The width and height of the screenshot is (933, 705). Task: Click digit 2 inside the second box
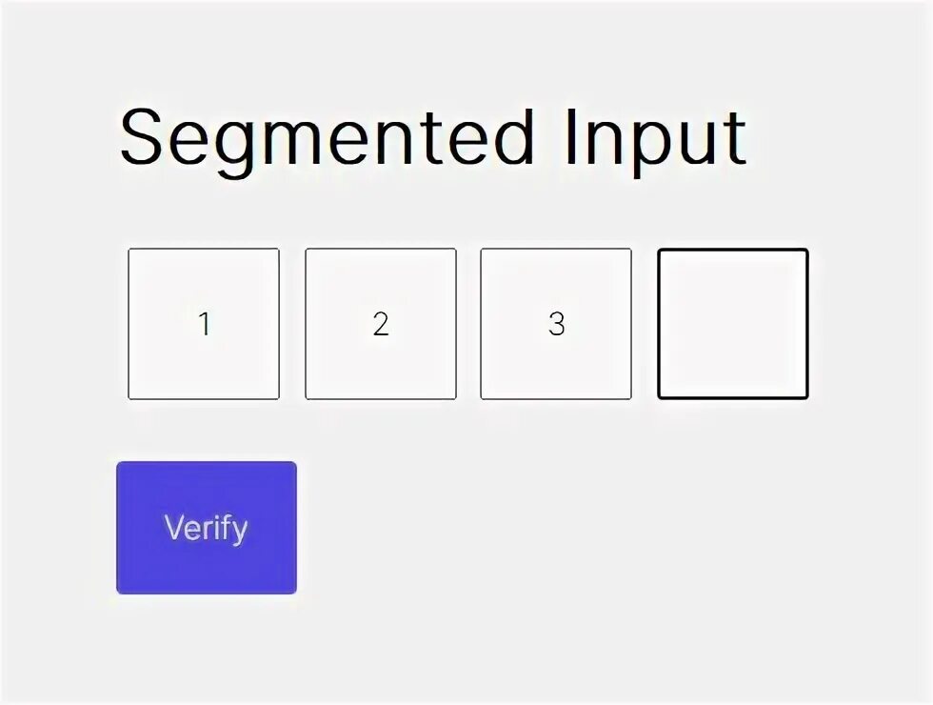[x=381, y=324]
